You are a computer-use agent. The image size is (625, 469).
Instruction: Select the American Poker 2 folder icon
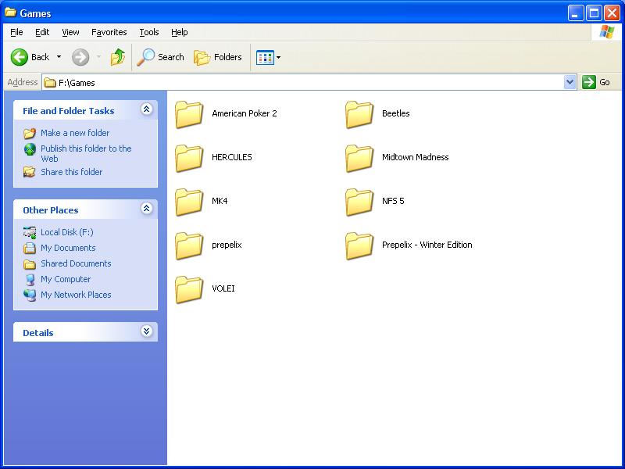(x=189, y=114)
